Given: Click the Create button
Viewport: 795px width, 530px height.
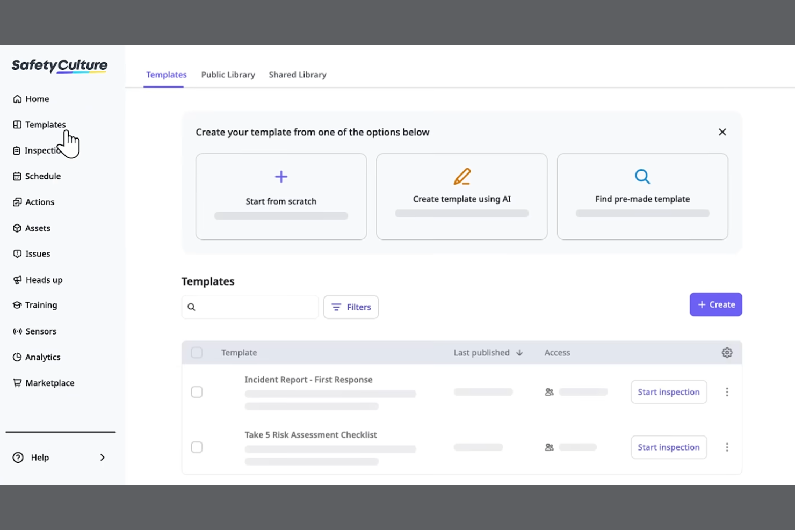Looking at the screenshot, I should click(715, 304).
